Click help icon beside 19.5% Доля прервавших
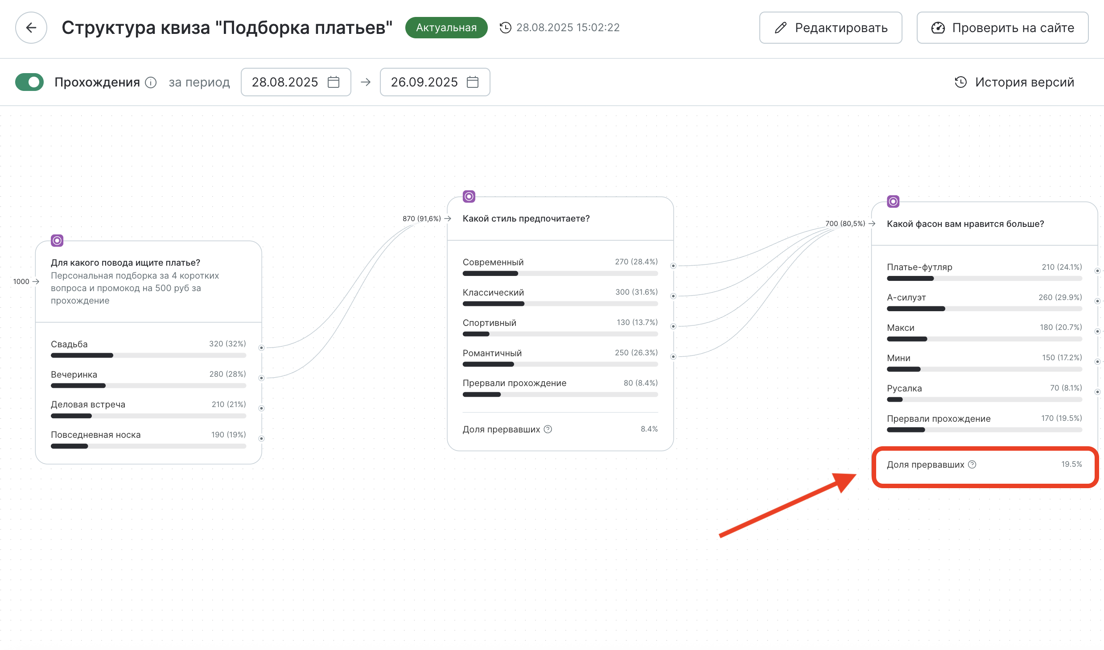The image size is (1104, 650). tap(972, 465)
